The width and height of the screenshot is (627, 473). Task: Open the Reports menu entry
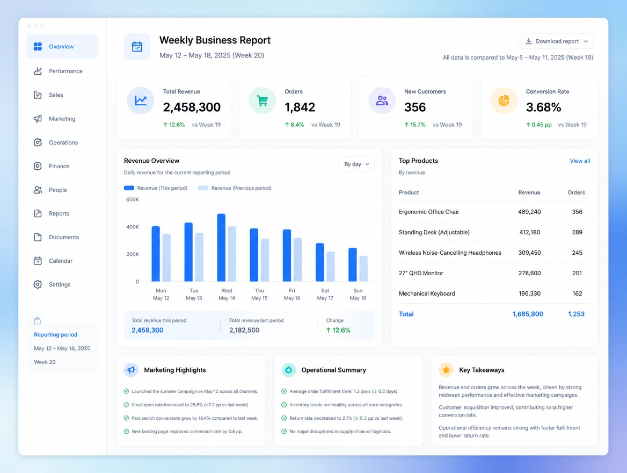[62, 213]
